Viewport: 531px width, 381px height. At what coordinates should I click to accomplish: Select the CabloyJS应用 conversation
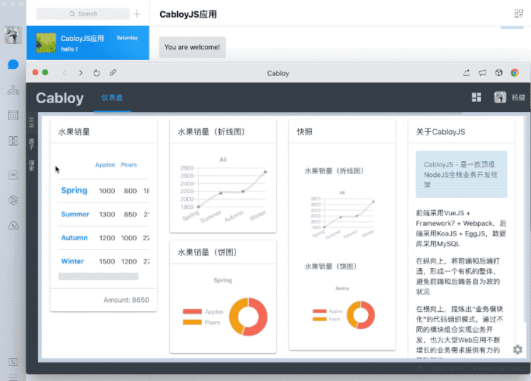[x=88, y=43]
